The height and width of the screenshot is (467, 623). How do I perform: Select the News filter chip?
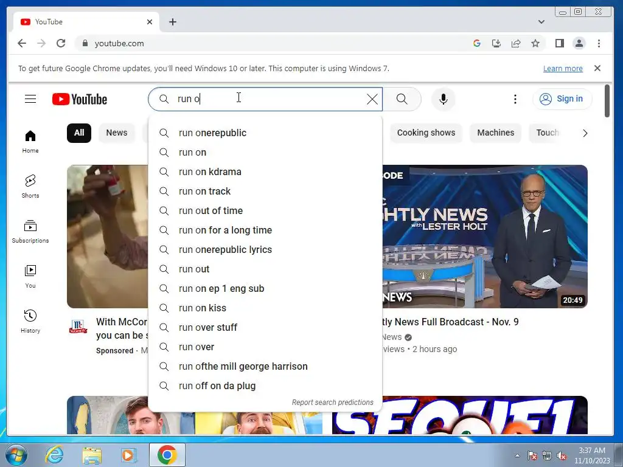(x=116, y=133)
